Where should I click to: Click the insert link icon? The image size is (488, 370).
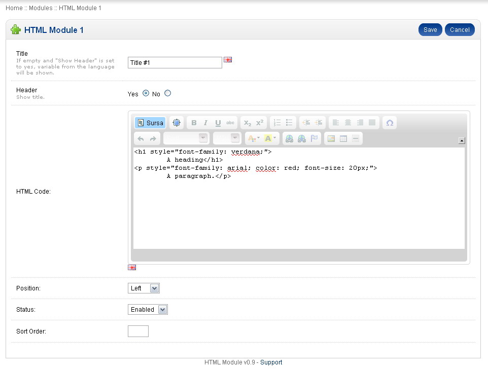click(x=290, y=139)
